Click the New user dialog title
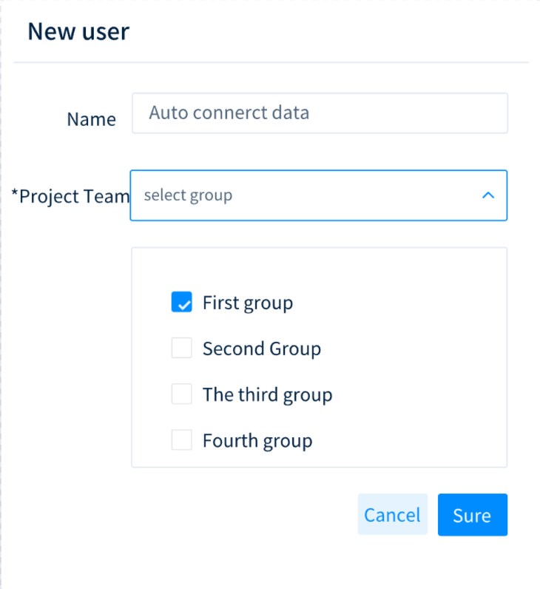 (x=78, y=31)
